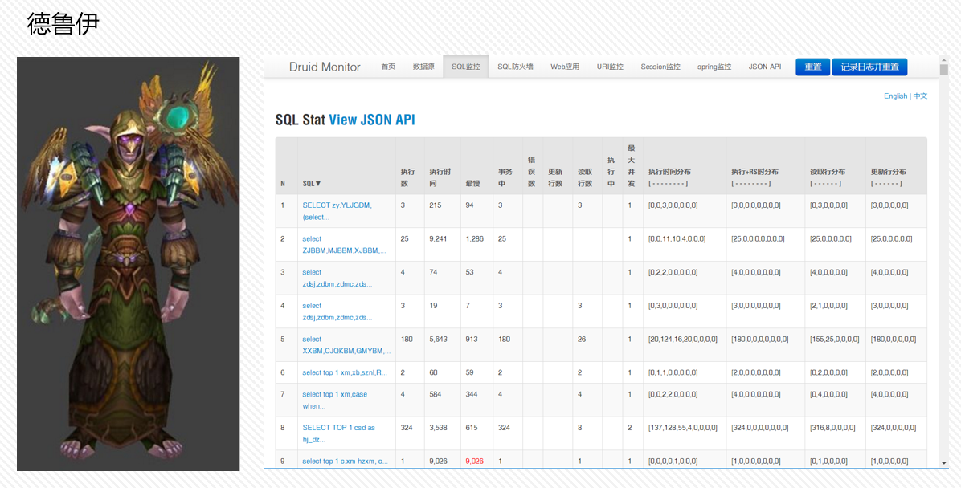961x488 pixels.
Task: Click distribution cell [20,124,16,20,0,0,0,0]
Action: pyautogui.click(x=683, y=340)
